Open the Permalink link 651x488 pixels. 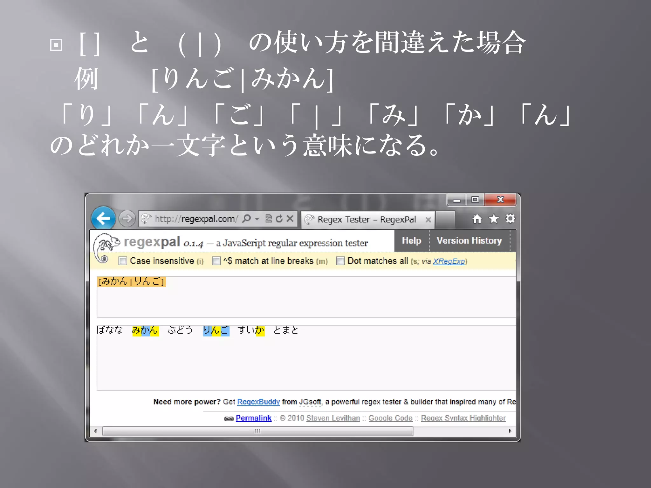(254, 418)
